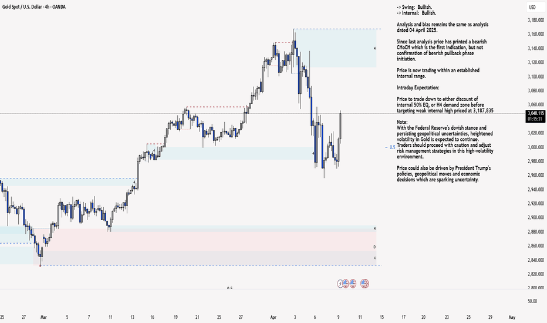Select the Note: paragraph annotation
The image size is (547, 323).
click(x=445, y=139)
